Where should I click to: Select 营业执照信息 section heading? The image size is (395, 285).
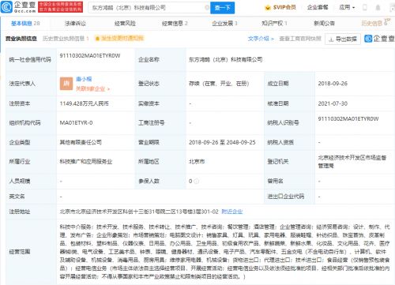(21, 39)
